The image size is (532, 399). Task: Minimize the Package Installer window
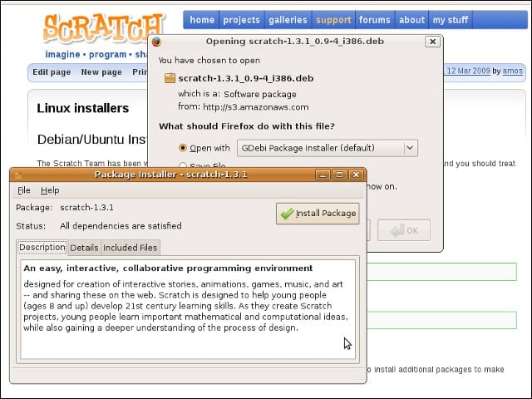(323, 175)
